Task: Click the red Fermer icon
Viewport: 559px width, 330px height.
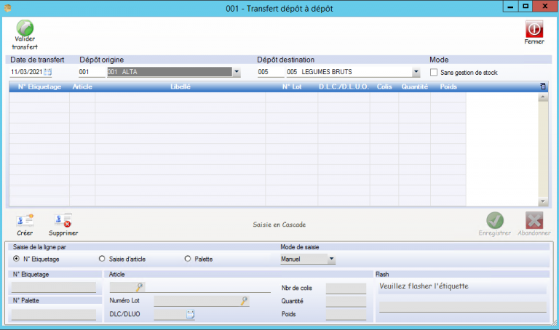Action: [534, 28]
